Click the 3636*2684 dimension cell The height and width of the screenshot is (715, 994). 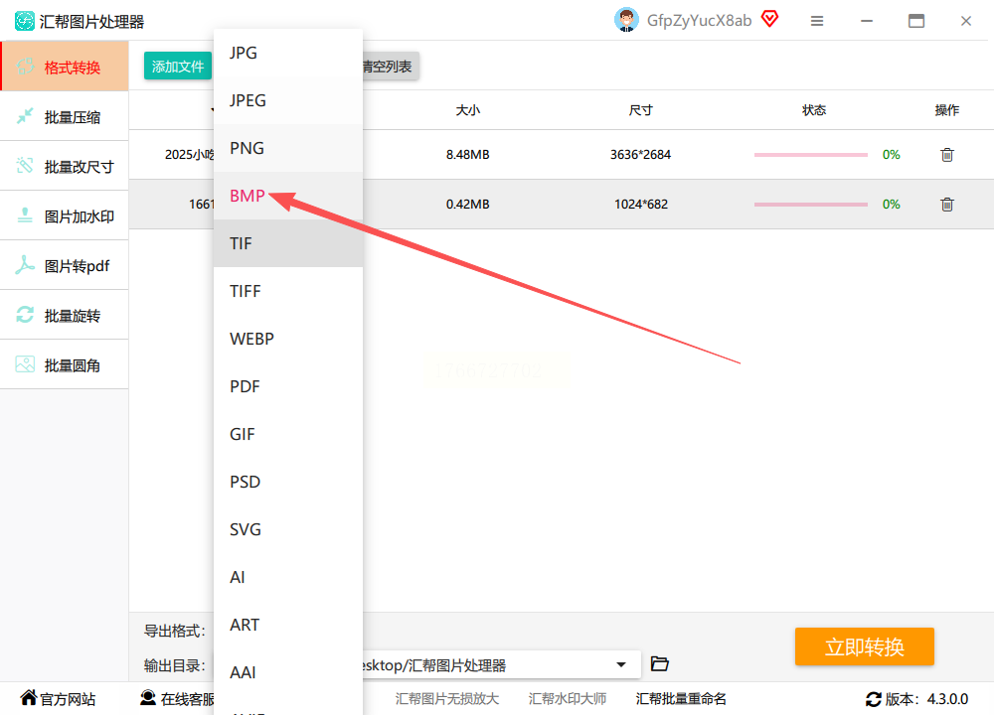pyautogui.click(x=640, y=155)
